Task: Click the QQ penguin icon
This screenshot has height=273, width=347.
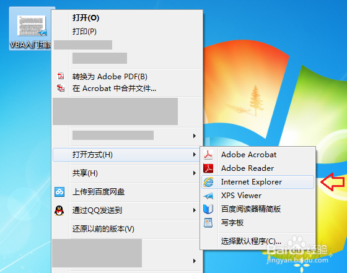Action: click(x=59, y=210)
